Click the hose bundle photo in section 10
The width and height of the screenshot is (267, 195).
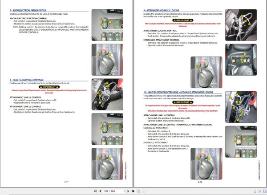click(x=241, y=107)
